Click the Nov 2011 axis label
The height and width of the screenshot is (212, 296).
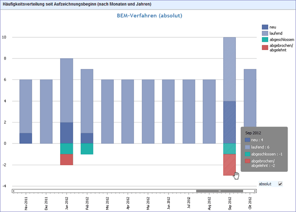[26, 203]
